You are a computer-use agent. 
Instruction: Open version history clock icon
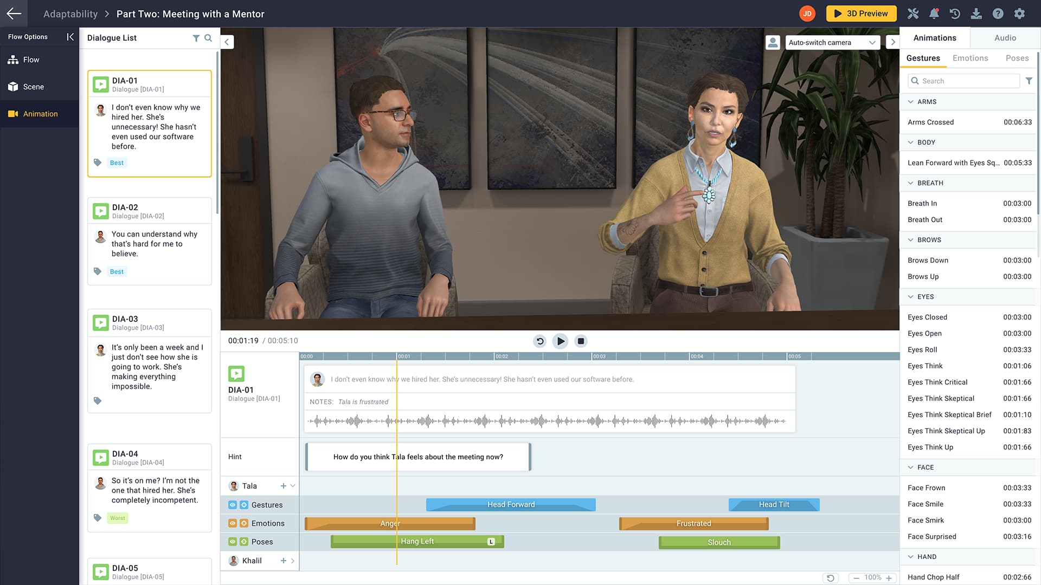[955, 14]
